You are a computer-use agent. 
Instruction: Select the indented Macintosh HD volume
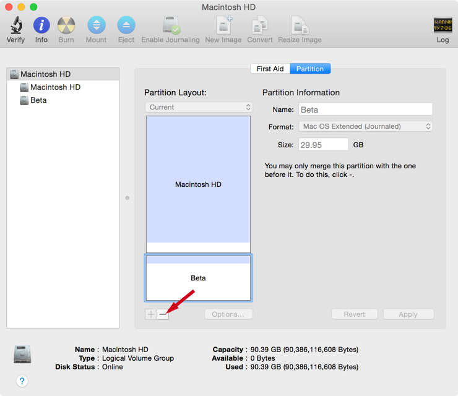[63, 87]
